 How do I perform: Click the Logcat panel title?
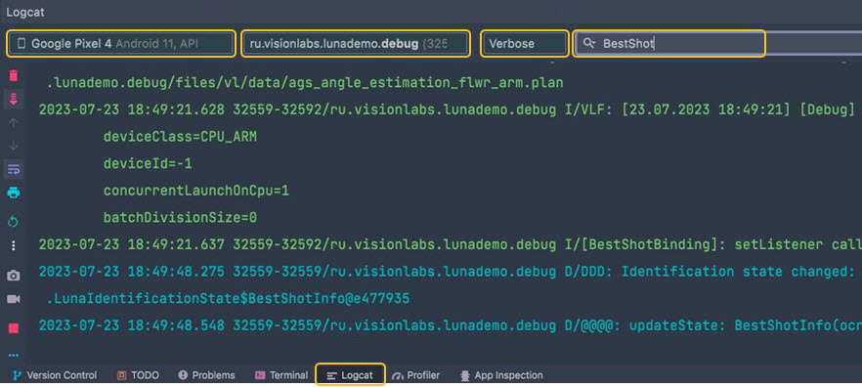point(25,12)
